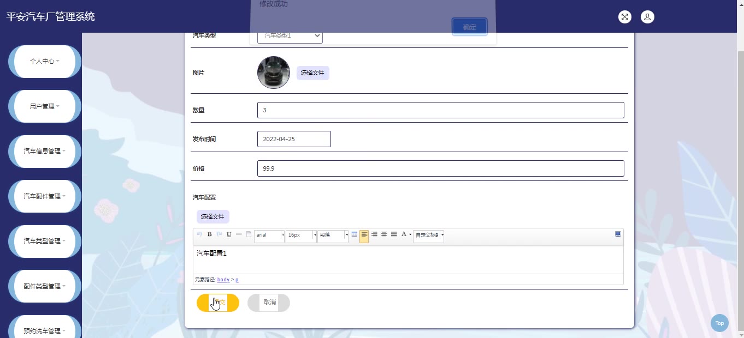This screenshot has width=744, height=338.
Task: Insert a horizontal rule in the editor
Action: (239, 234)
